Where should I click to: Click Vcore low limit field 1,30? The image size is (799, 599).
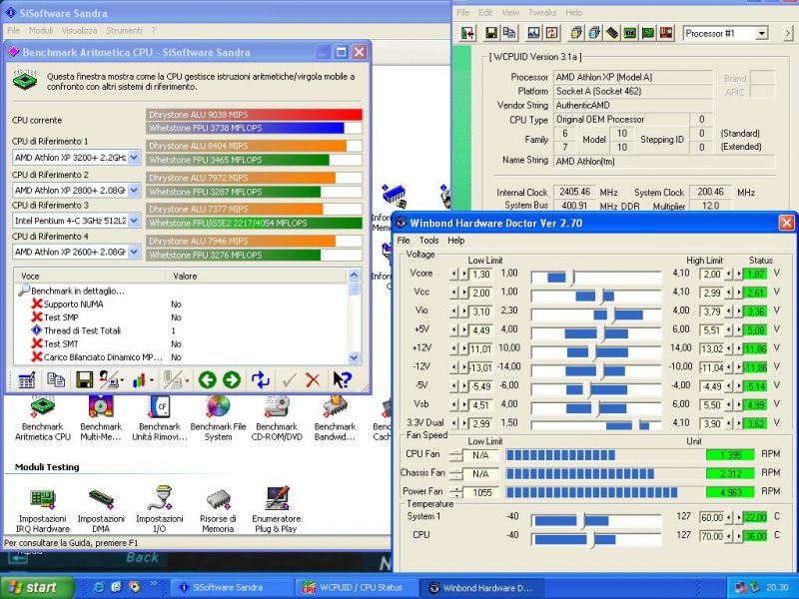coord(480,275)
